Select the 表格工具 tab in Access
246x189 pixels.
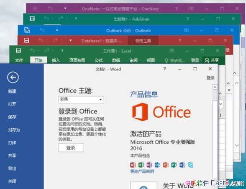143,41
